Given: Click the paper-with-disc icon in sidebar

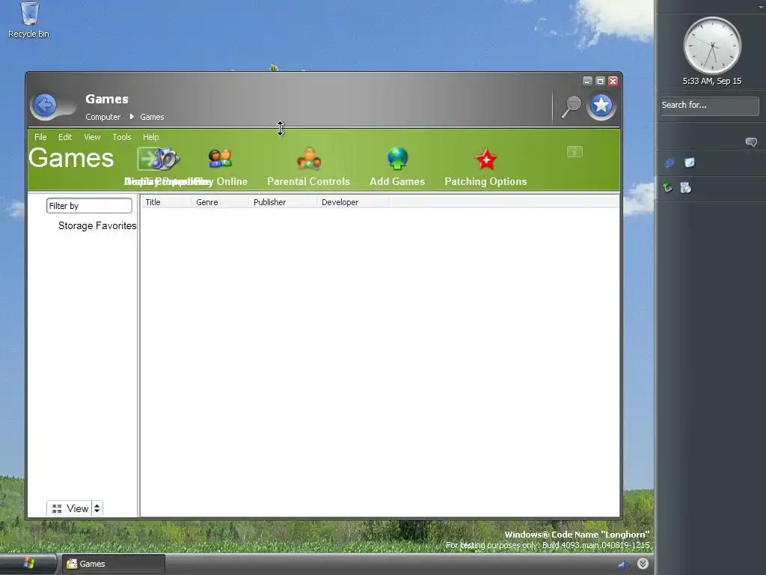Looking at the screenshot, I should 686,188.
